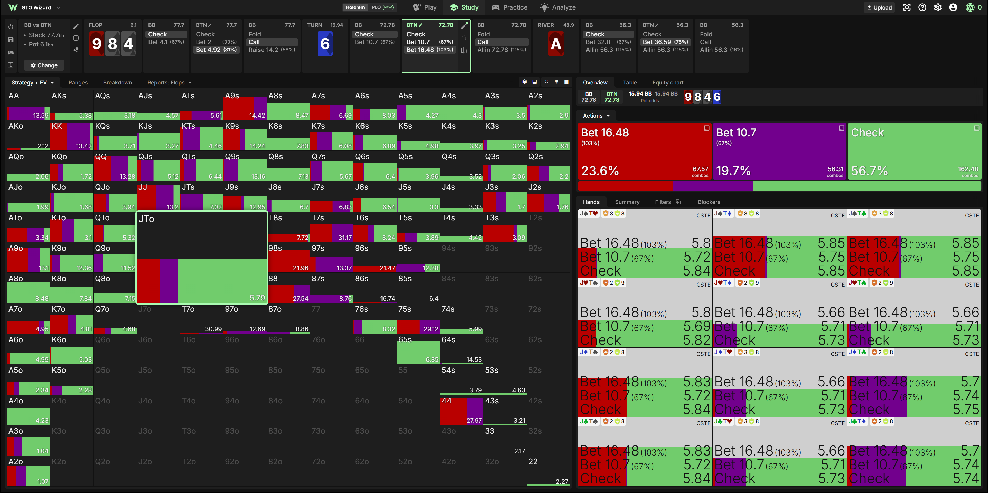This screenshot has height=493, width=988.
Task: Click the copy icon next to Filters
Action: pos(678,202)
